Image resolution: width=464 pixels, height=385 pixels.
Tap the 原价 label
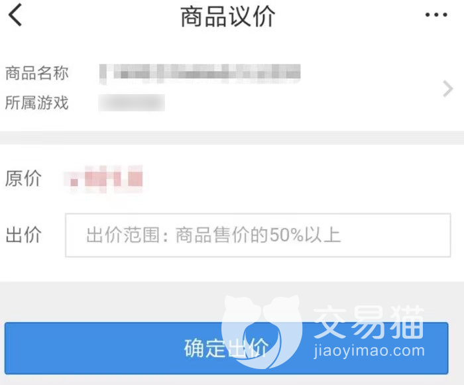coord(23,178)
